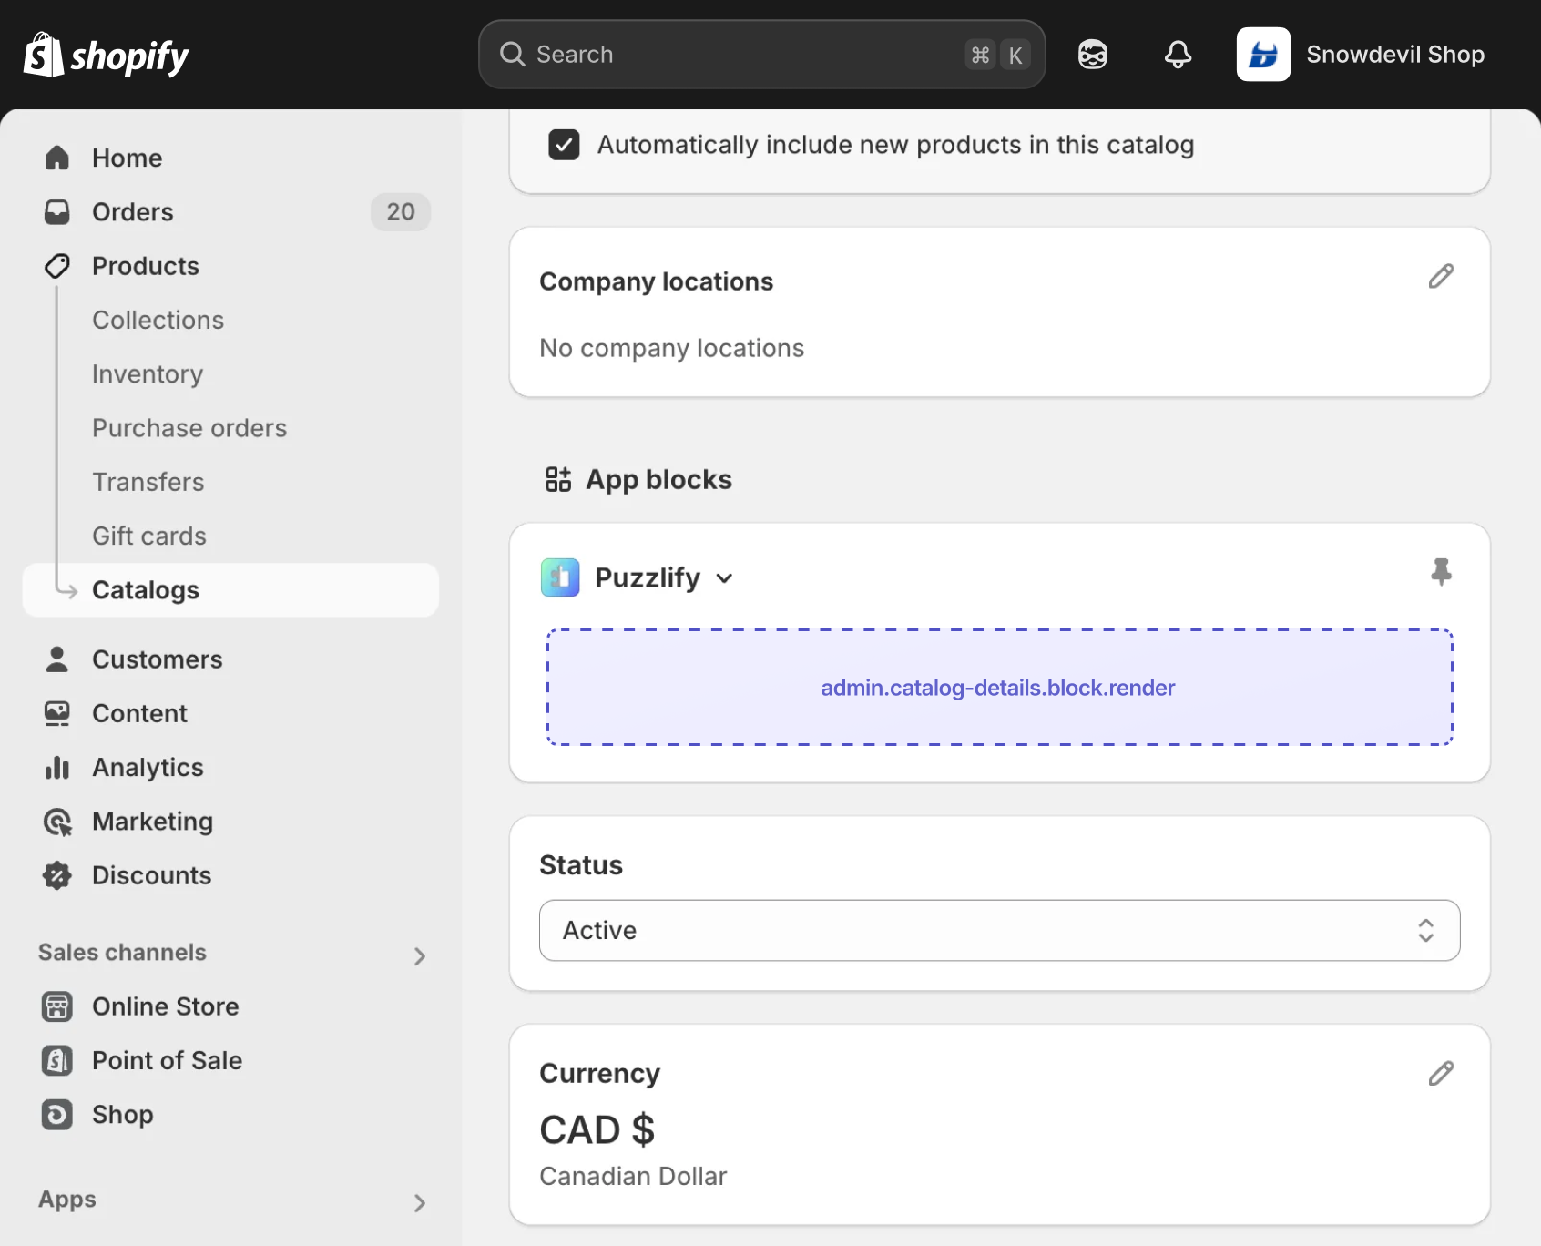Click the Online Store storefront icon
This screenshot has height=1246, width=1541.
coord(57,1006)
